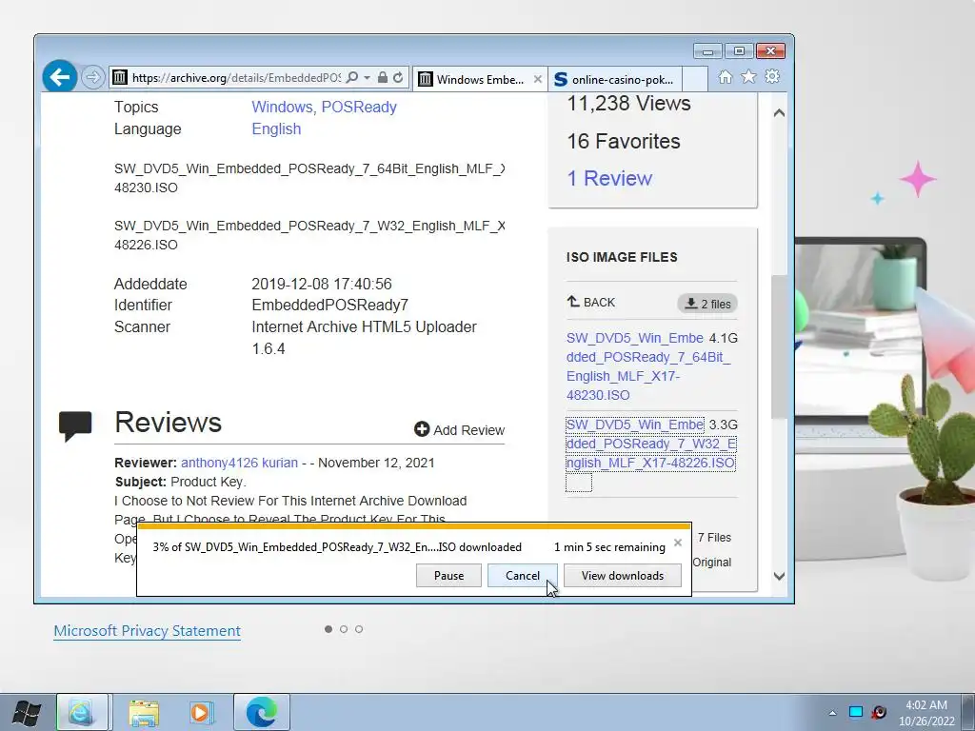Open the English language link
Viewport: 975px width, 731px height.
pyautogui.click(x=276, y=128)
